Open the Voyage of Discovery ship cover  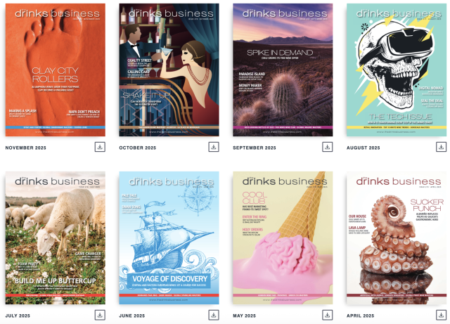[x=169, y=238]
